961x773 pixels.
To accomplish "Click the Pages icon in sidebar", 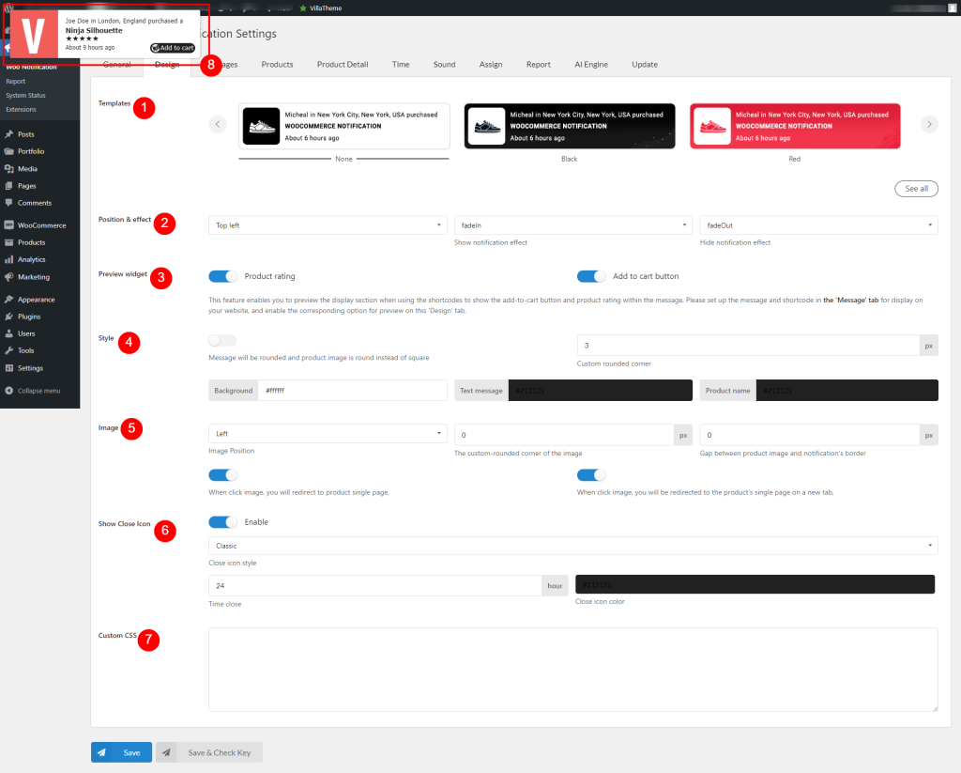I will [9, 186].
